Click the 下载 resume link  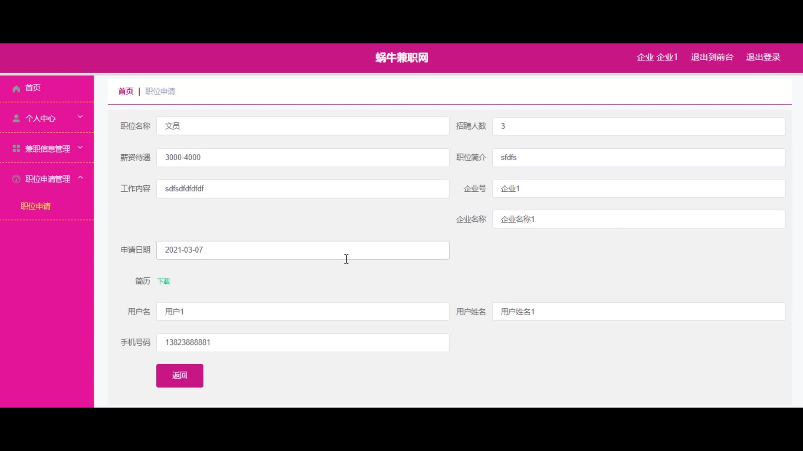[x=164, y=281]
